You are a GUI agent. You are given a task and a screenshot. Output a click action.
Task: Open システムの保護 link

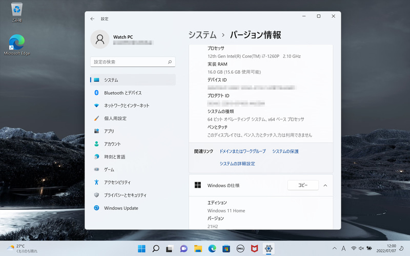(285, 151)
